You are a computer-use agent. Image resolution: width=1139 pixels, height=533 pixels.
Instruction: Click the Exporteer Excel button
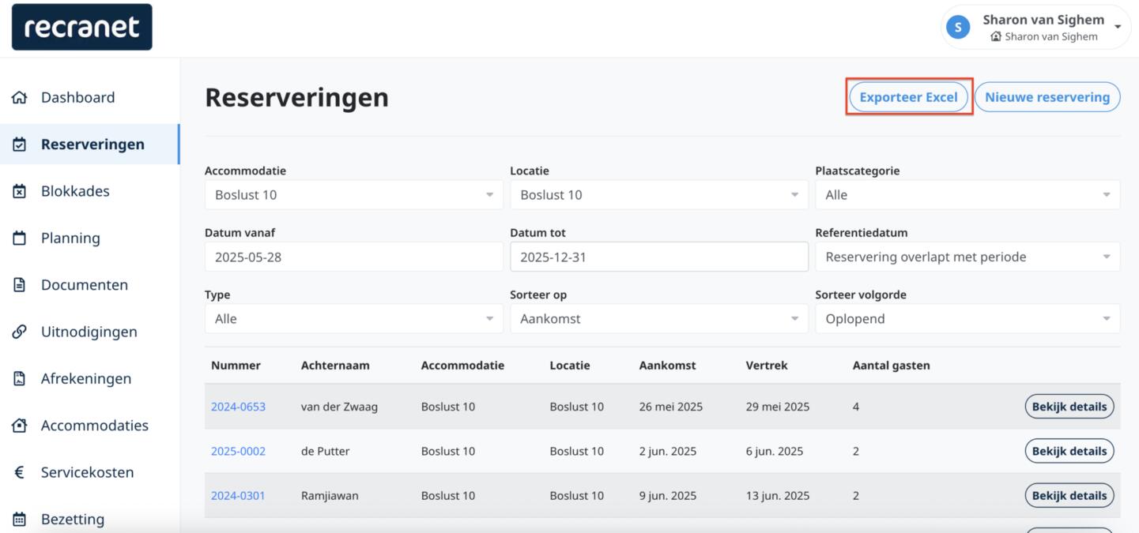pos(908,97)
